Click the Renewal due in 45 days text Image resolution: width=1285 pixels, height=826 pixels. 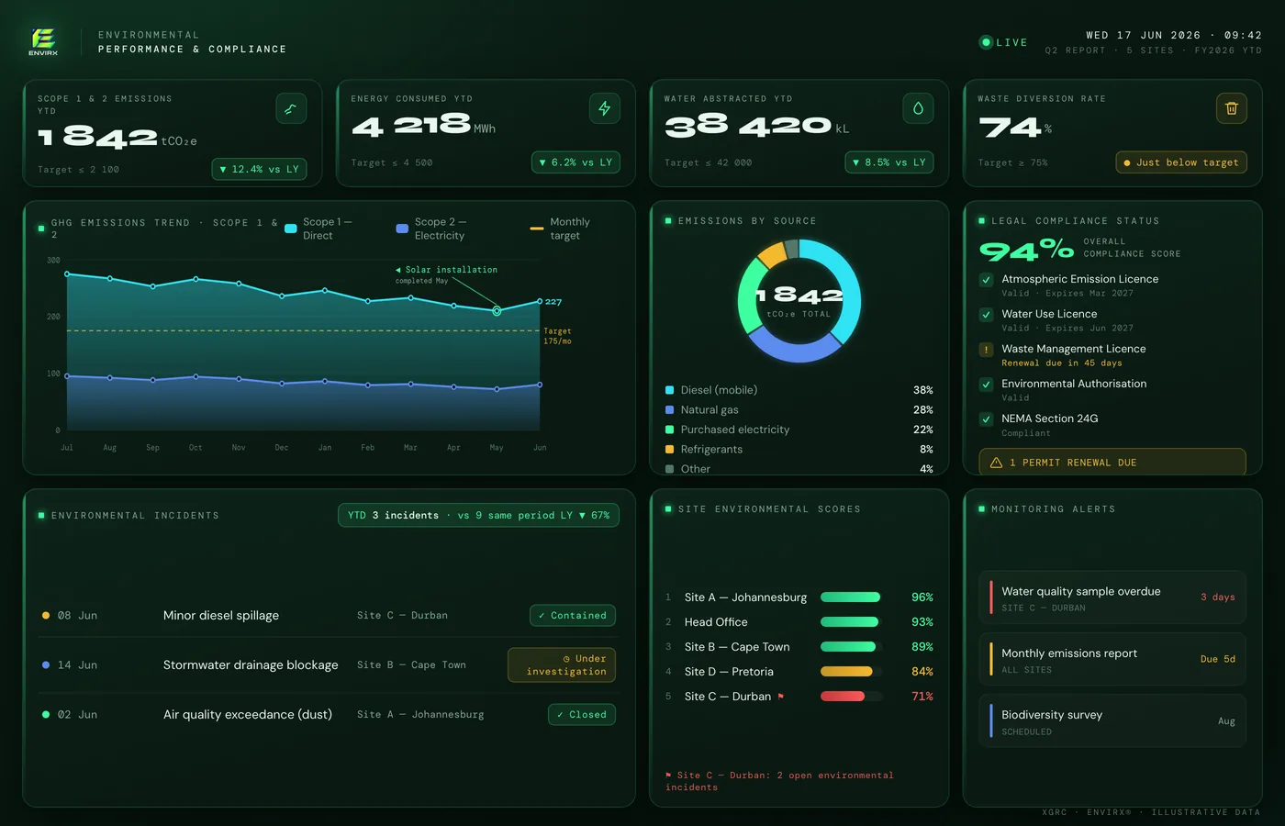1062,363
